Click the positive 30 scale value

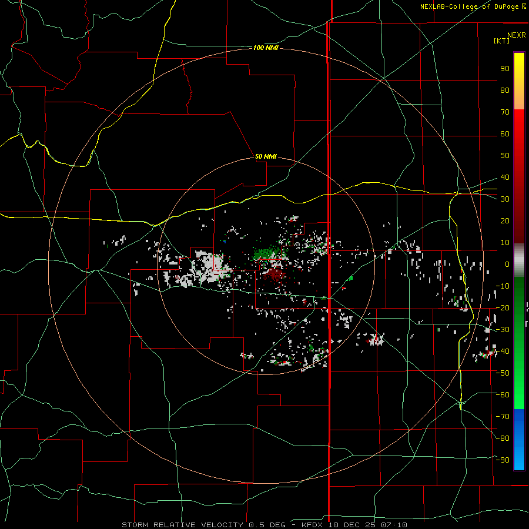pyautogui.click(x=505, y=199)
